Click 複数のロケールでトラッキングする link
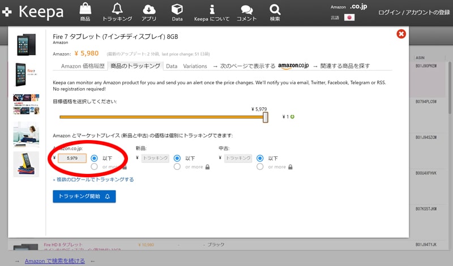453x266 pixels. (93, 180)
